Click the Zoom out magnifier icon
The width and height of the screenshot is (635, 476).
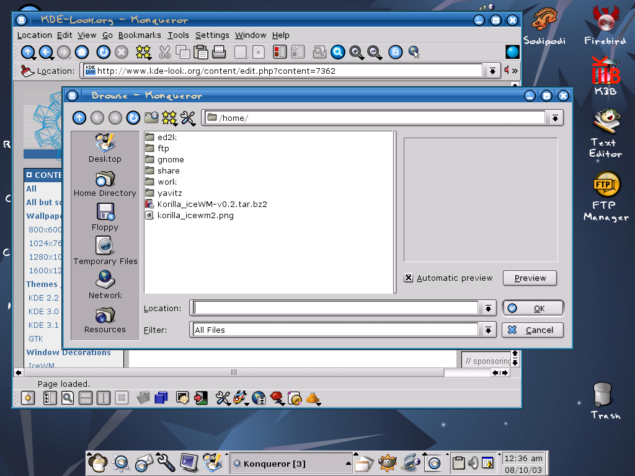tap(375, 52)
